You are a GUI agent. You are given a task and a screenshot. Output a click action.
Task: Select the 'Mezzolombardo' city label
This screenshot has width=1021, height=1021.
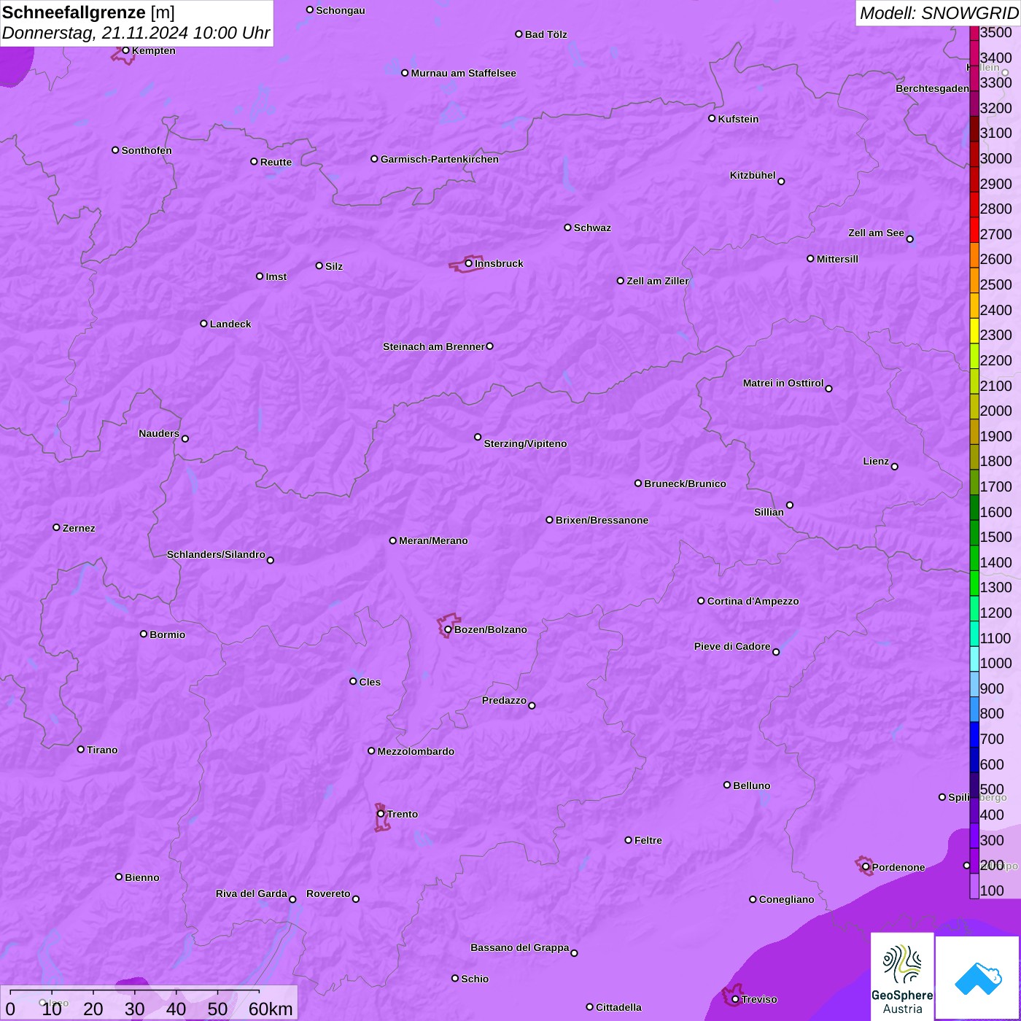[x=416, y=751]
